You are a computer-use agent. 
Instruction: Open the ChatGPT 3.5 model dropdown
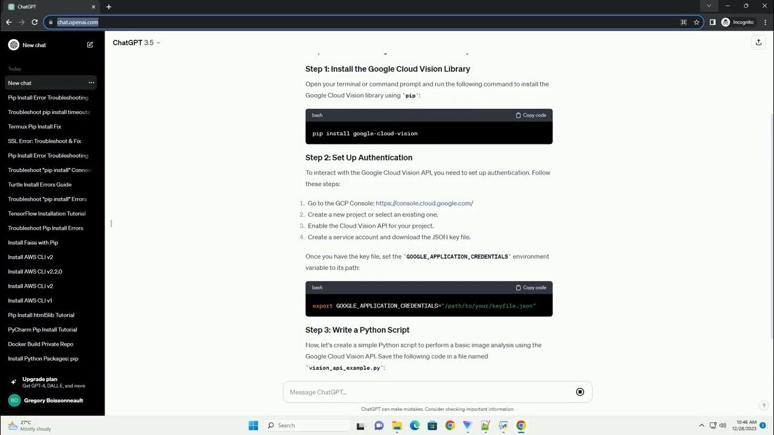137,43
